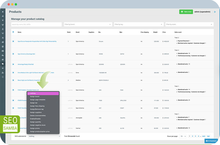Open Span Encore Readywide Hospital Bed product link
Viewport: 220px width, 145px height.
click(x=37, y=41)
